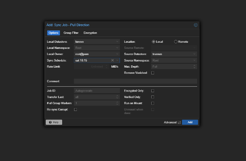Tick the Verified Only checkbox
The image size is (246, 161).
(x=153, y=97)
